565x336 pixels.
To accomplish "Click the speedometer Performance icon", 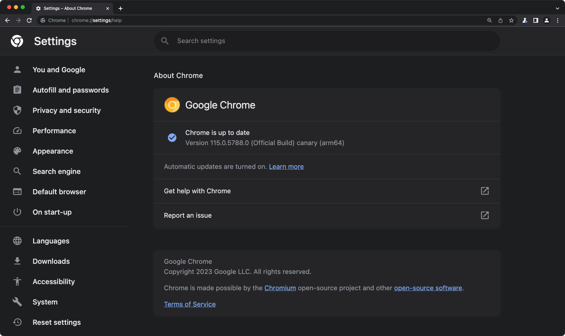I will pyautogui.click(x=17, y=131).
